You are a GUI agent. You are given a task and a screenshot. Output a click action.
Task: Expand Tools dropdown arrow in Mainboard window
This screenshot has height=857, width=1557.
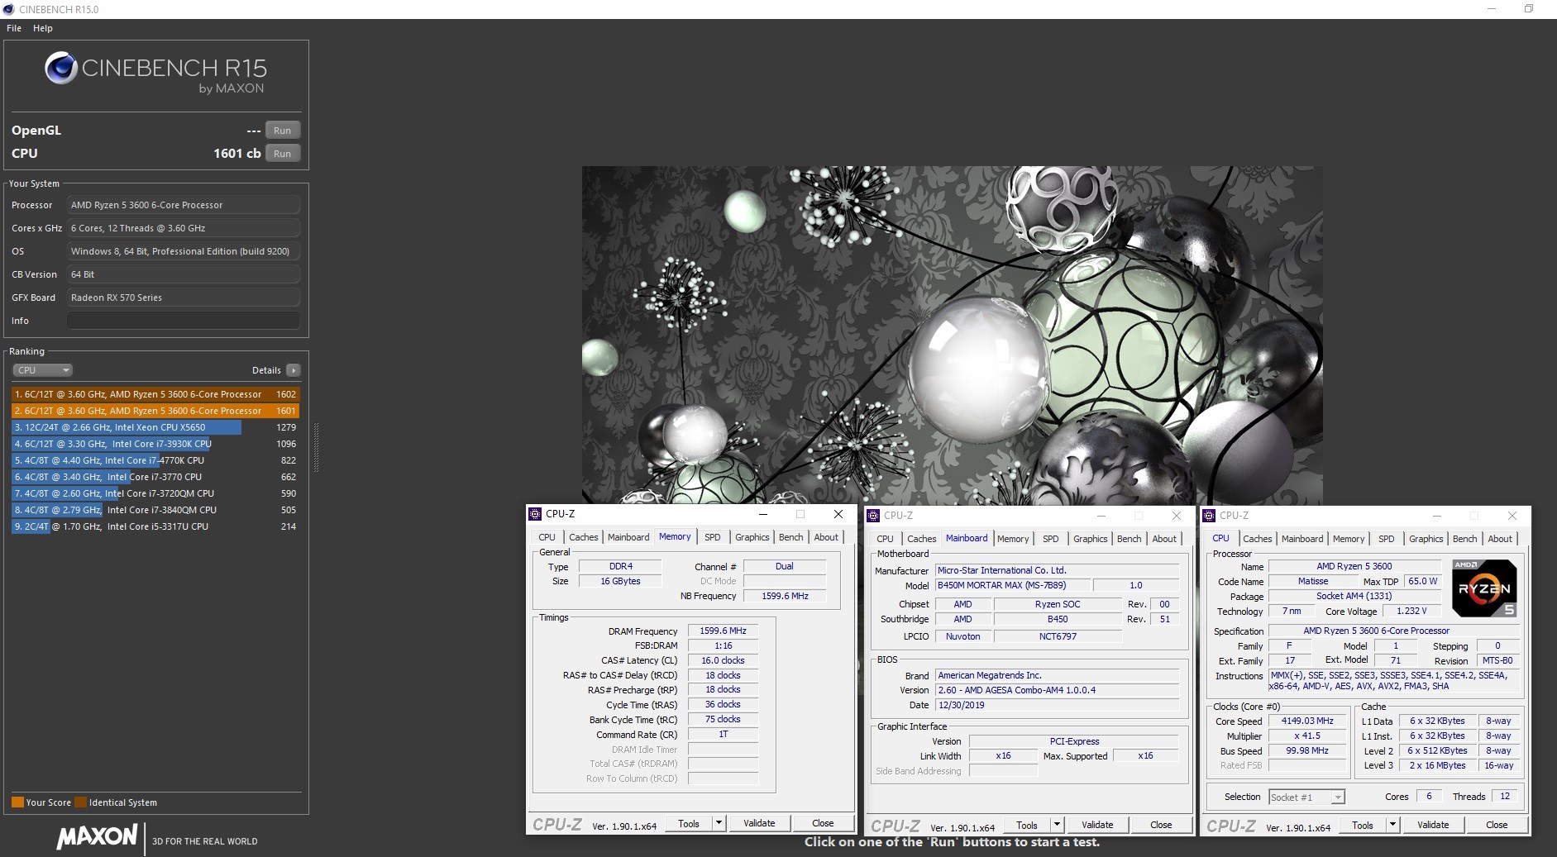pos(1056,825)
